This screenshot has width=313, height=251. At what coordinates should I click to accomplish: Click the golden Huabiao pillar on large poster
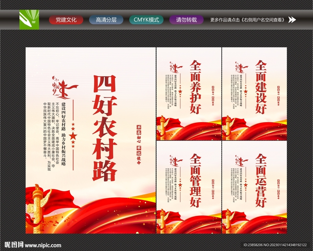pos(38,209)
